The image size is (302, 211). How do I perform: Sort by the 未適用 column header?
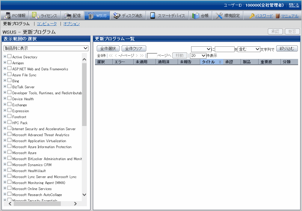tap(144, 62)
